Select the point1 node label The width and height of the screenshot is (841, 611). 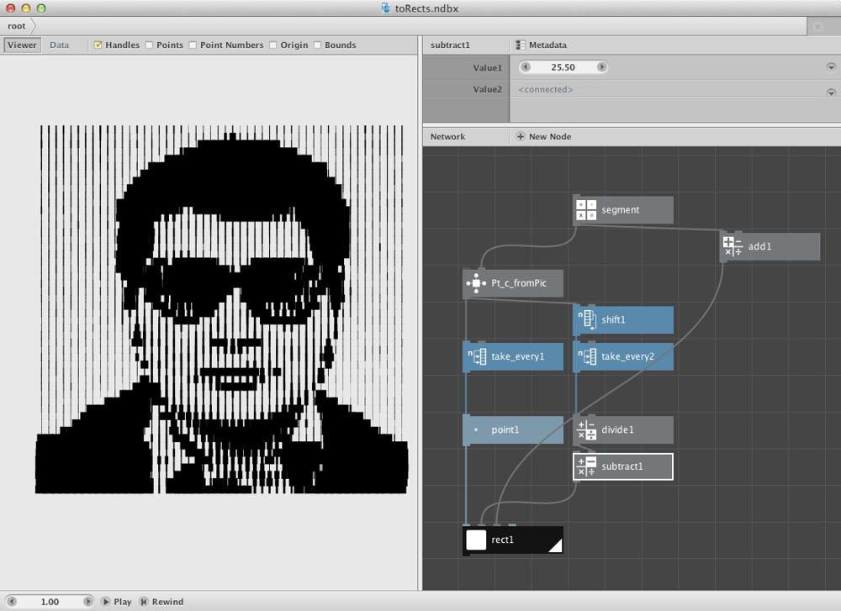(505, 429)
